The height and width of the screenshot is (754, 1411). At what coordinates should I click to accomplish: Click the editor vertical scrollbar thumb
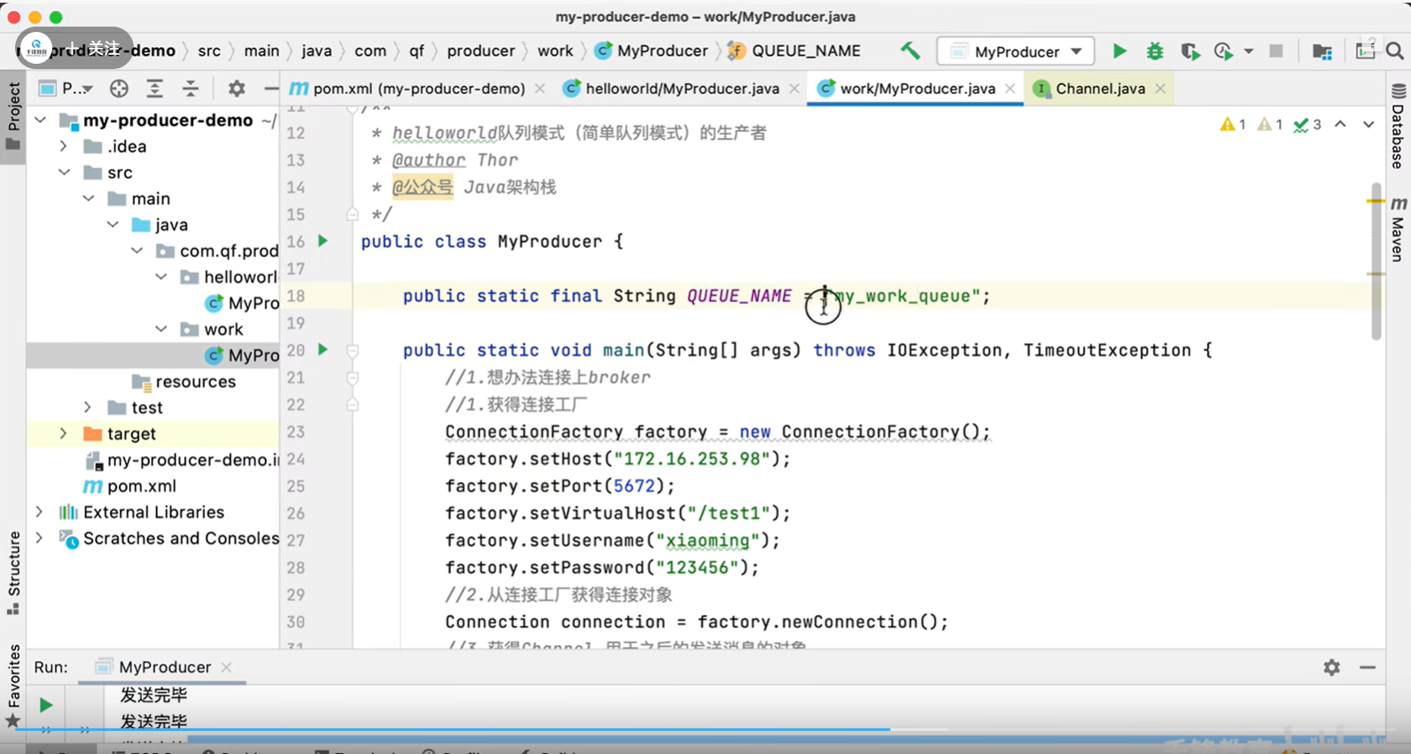(1376, 261)
